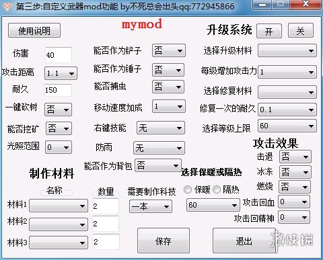Open the 攻击回血 dropdown
This screenshot has width=323, height=260.
[294, 202]
